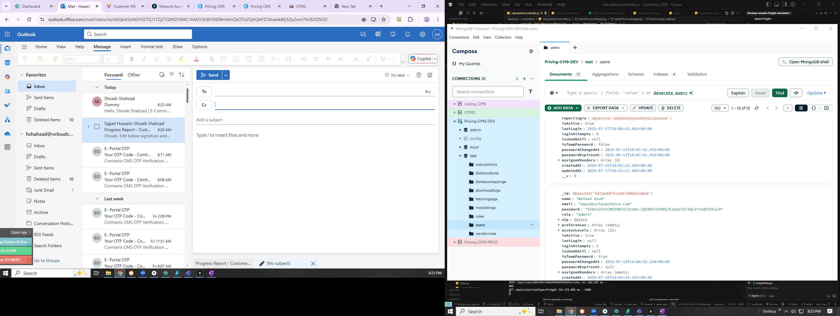Open the Outlook app launcher grid
Screen dimensions: 840x316
click(x=7, y=34)
